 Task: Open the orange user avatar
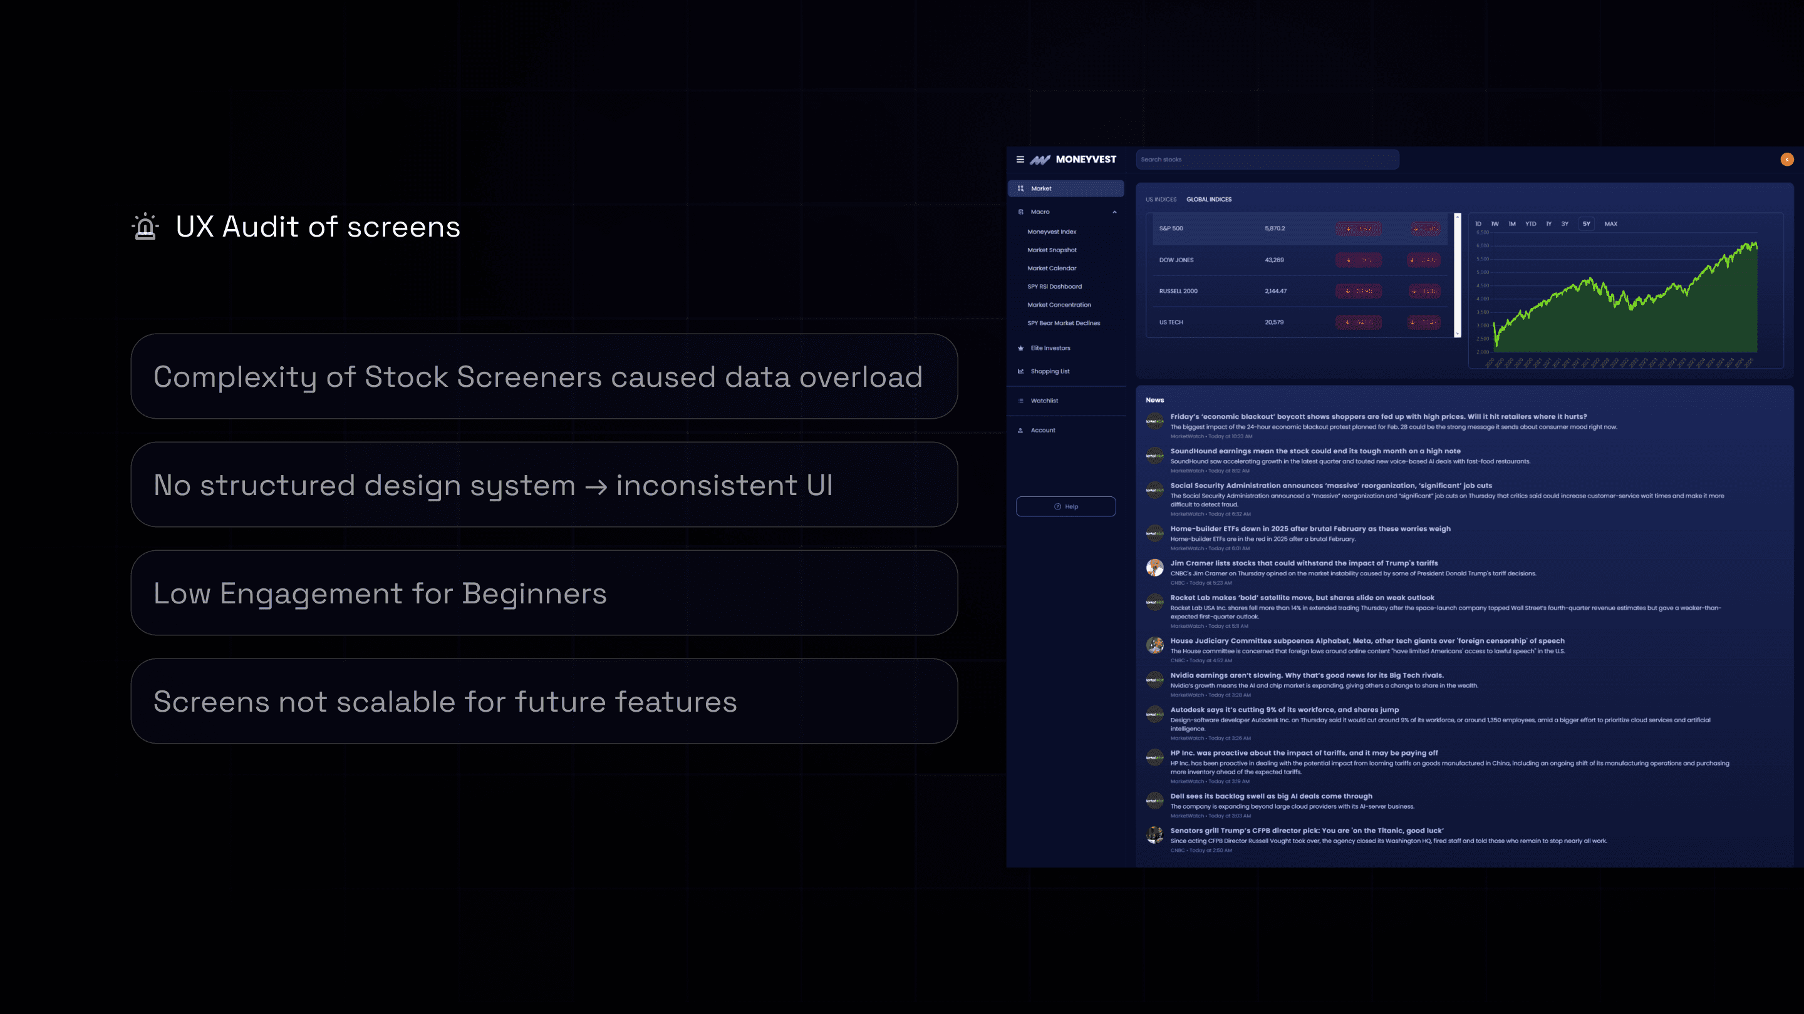pyautogui.click(x=1786, y=160)
